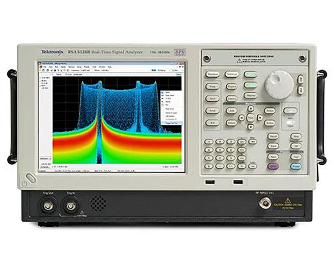
Task: Push the BW key on the front panel
Action: click(x=213, y=123)
